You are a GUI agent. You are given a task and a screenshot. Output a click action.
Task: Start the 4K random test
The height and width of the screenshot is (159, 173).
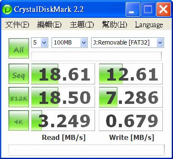click(19, 120)
